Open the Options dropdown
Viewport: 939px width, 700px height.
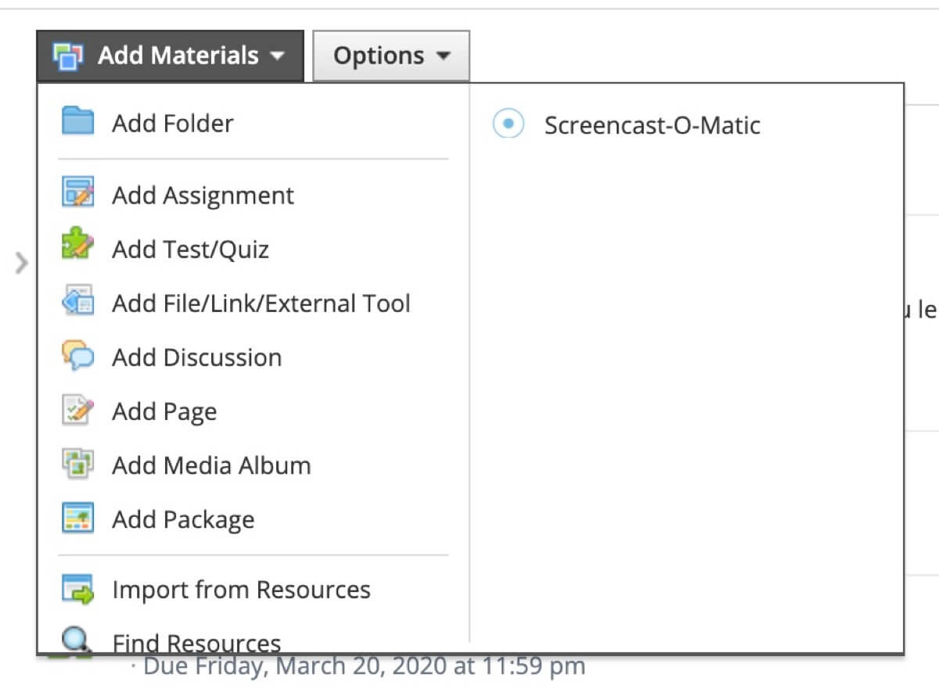pyautogui.click(x=391, y=56)
